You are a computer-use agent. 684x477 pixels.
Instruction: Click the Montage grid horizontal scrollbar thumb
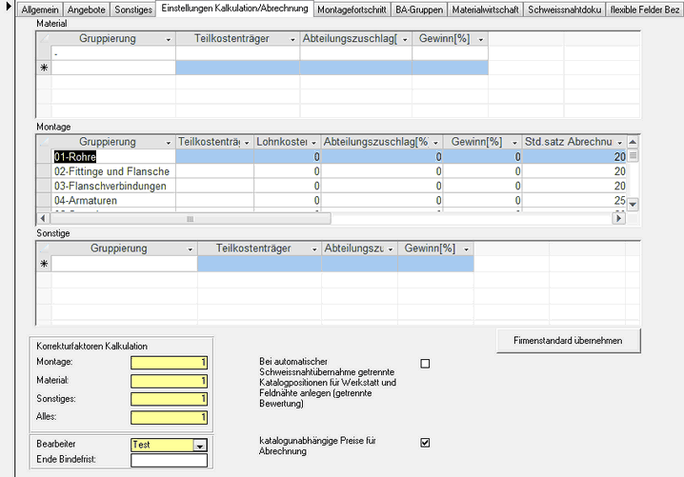tap(189, 218)
